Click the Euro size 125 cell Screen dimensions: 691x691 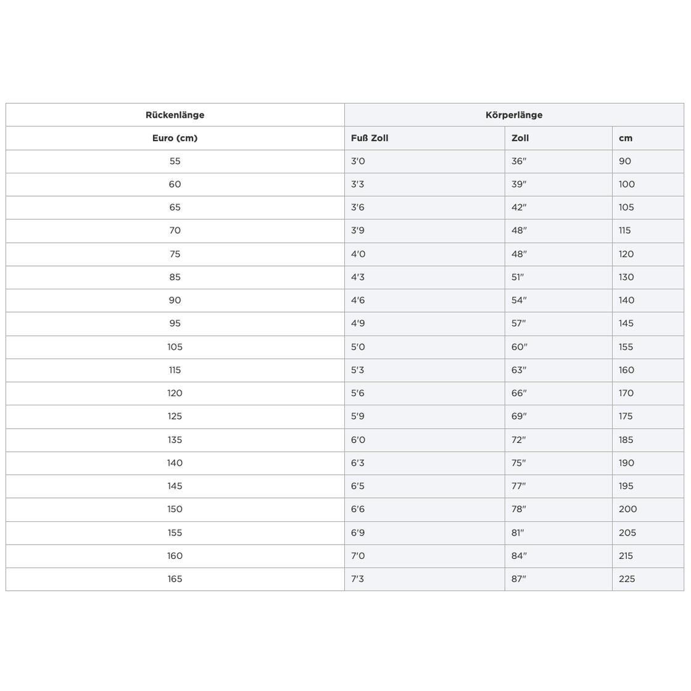click(175, 416)
